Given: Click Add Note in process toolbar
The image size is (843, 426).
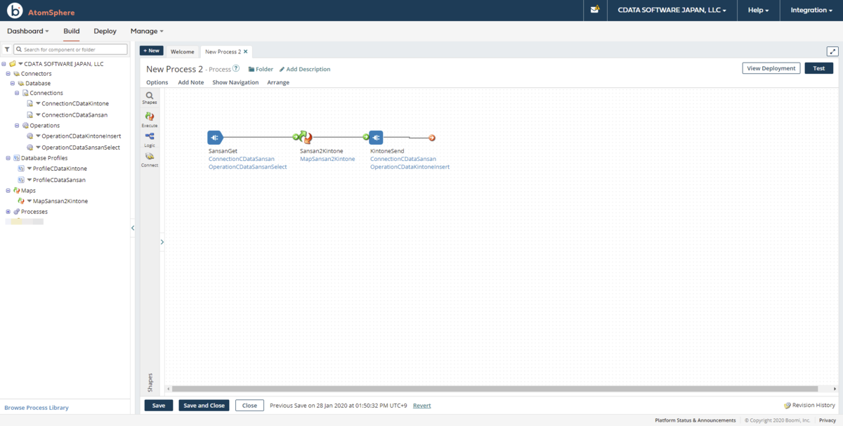Looking at the screenshot, I should click(191, 82).
